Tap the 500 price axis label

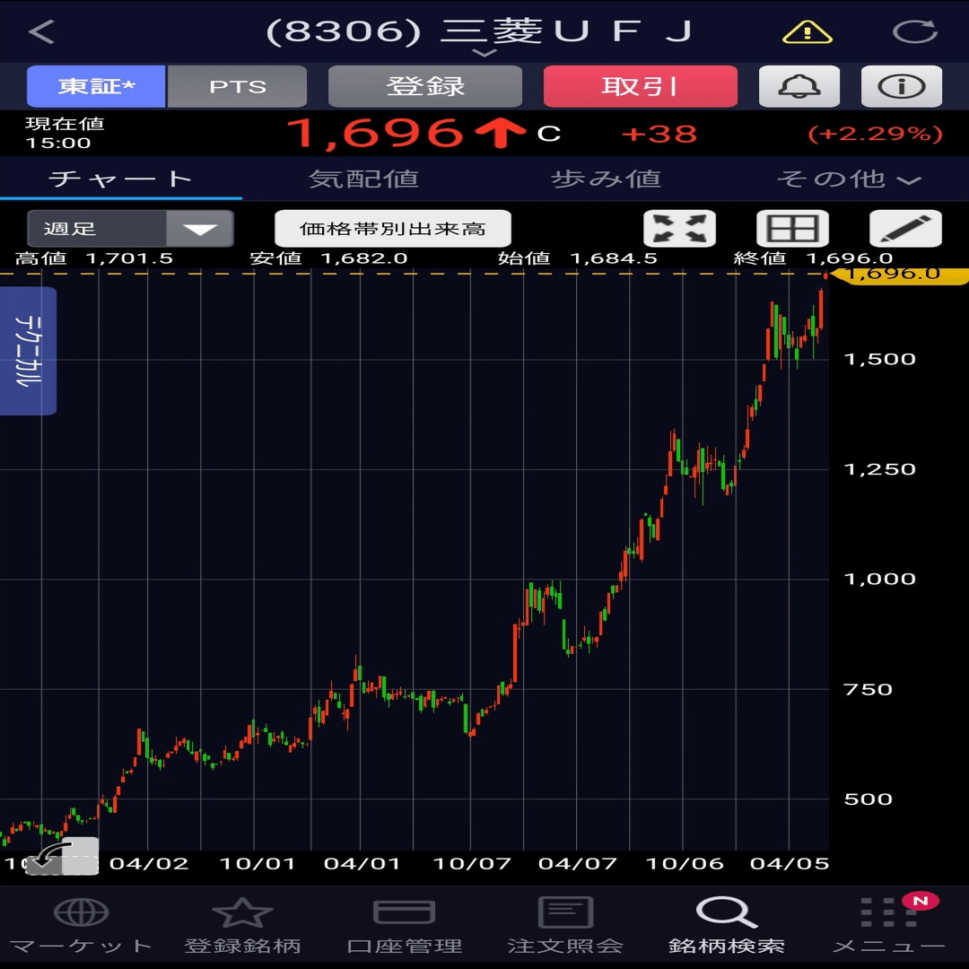coord(868,799)
